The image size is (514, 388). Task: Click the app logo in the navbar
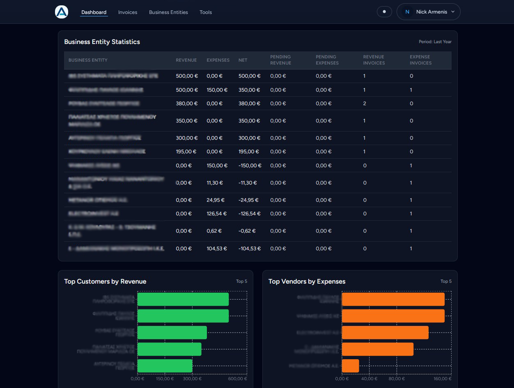click(62, 12)
